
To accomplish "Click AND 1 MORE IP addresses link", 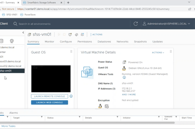I will point(129,94).
